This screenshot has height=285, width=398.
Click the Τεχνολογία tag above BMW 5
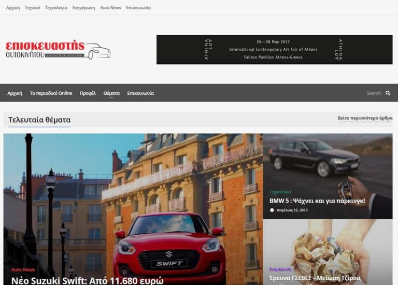pos(280,192)
